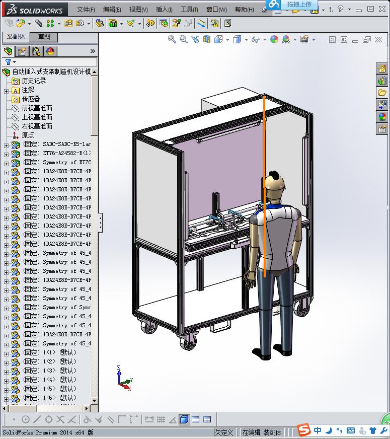Select Zoom to Area tool
390x439 pixels.
[184, 39]
